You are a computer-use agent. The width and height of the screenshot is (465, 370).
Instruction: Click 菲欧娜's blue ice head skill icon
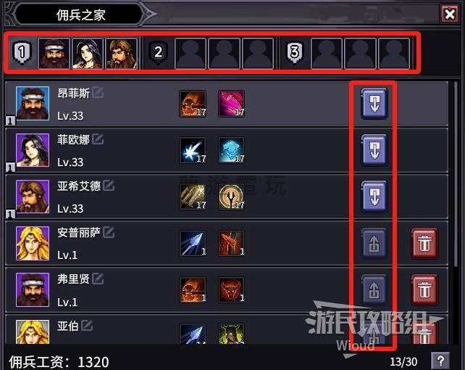(x=231, y=150)
